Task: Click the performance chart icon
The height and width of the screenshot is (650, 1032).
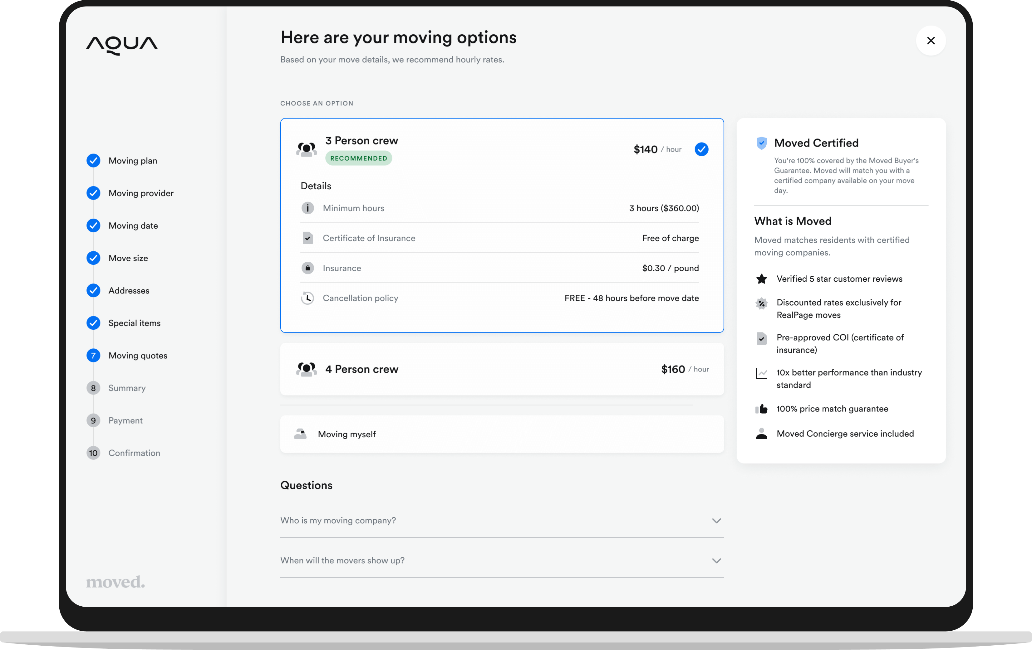Action: (761, 373)
